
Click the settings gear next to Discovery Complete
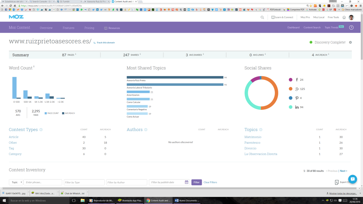pos(350,42)
